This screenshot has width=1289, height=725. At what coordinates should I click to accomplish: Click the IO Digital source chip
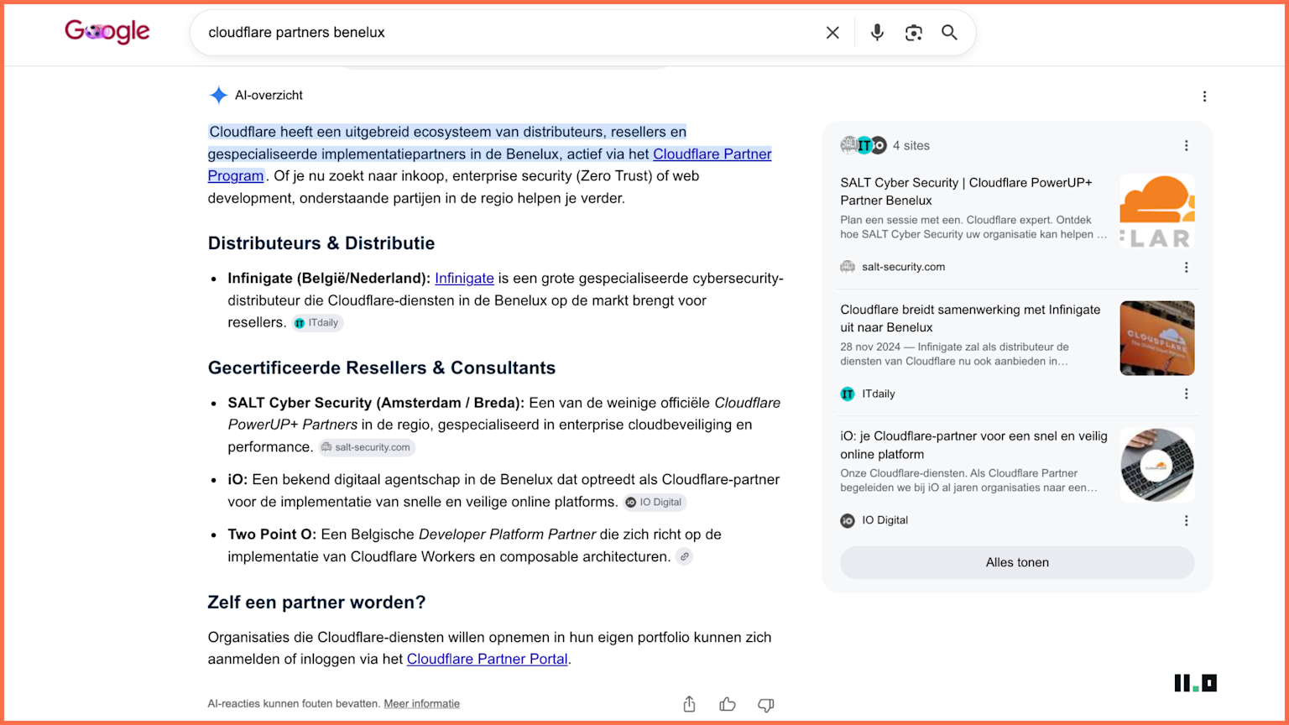[655, 503]
